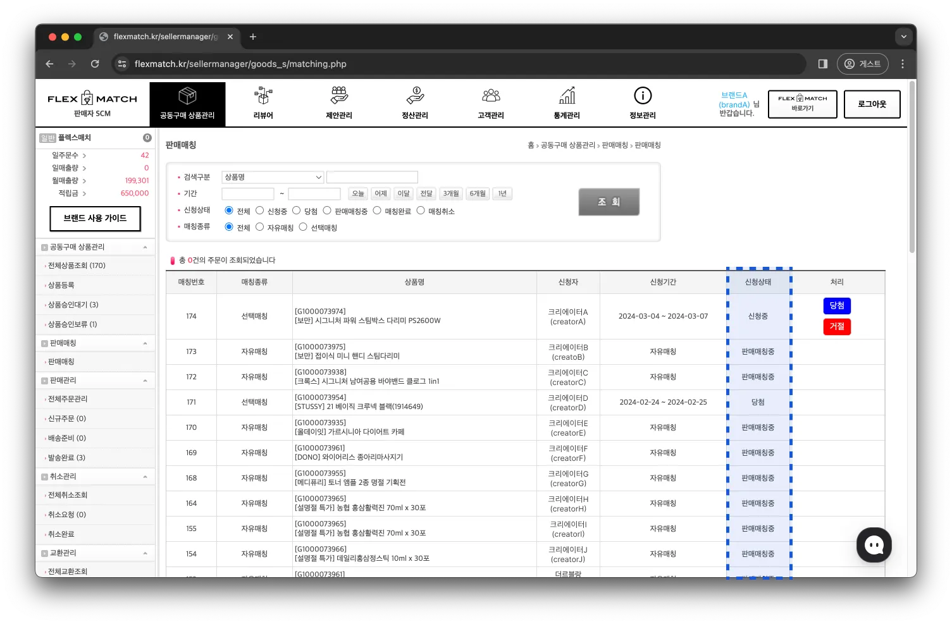952x624 pixels.
Task: Collapse the 취소관리 sidebar section
Action: (145, 477)
